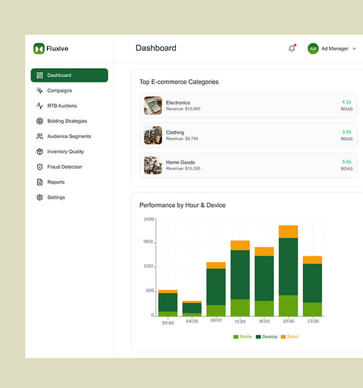Open Fraud Detection in the sidebar
The height and width of the screenshot is (388, 363).
point(69,167)
